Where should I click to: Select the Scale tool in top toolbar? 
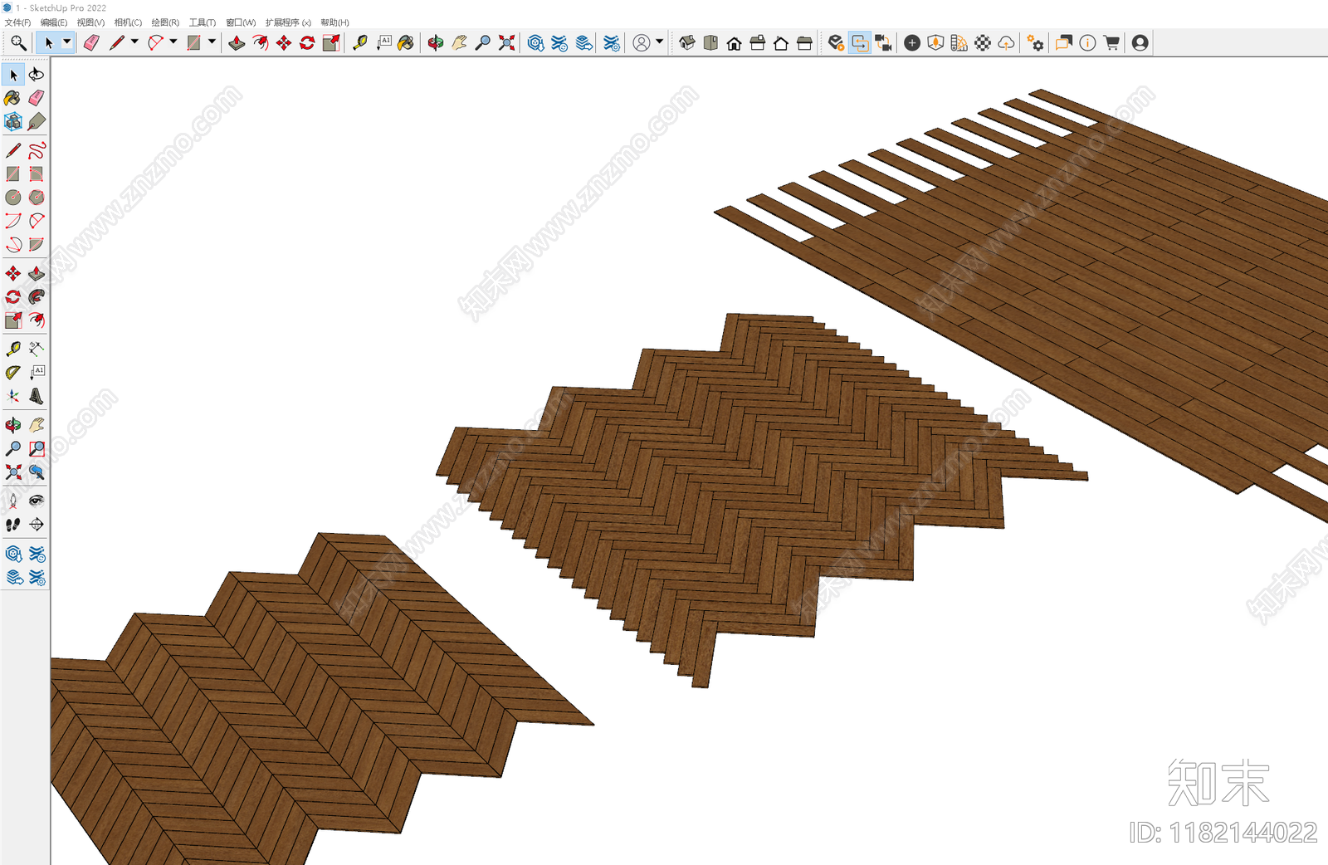pyautogui.click(x=331, y=43)
